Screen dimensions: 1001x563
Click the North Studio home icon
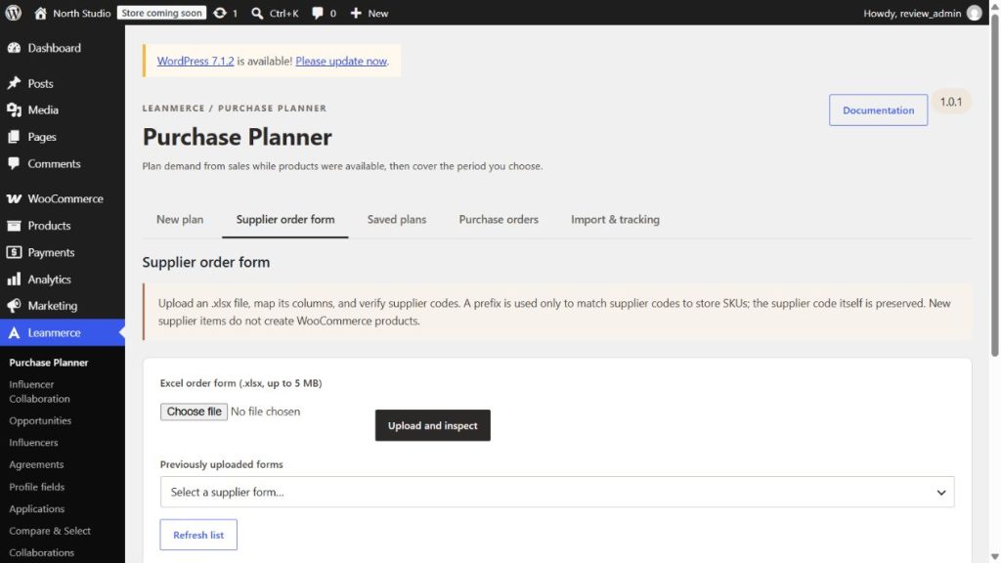pos(40,13)
